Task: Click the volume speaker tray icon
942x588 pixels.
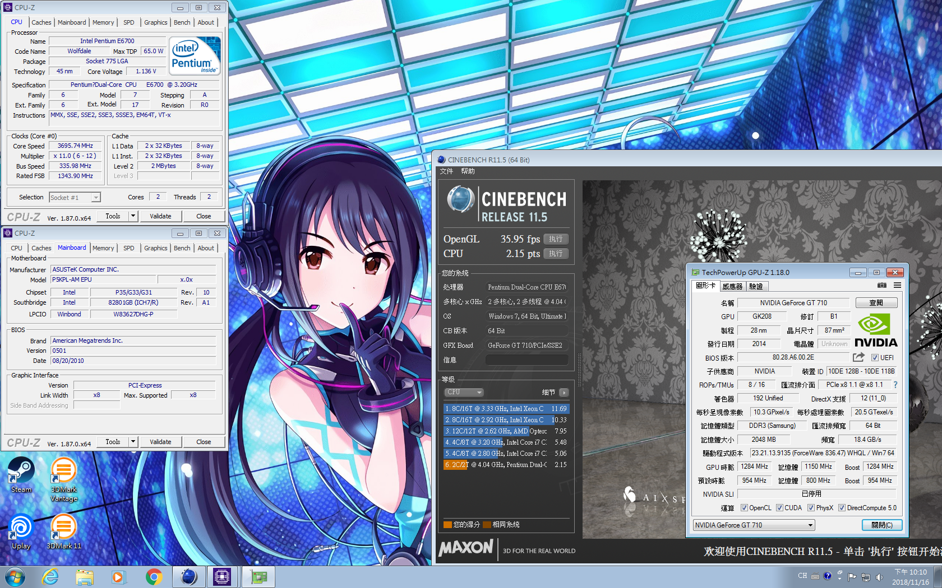Action: (879, 577)
